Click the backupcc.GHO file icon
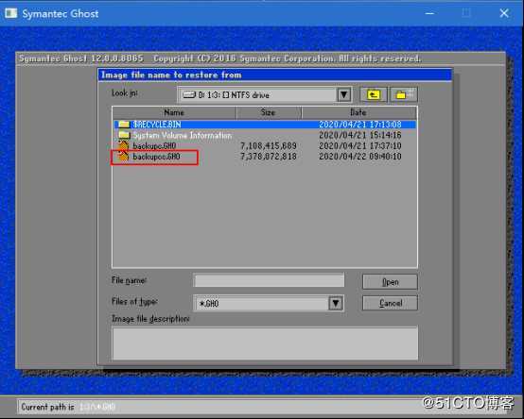 [x=124, y=157]
